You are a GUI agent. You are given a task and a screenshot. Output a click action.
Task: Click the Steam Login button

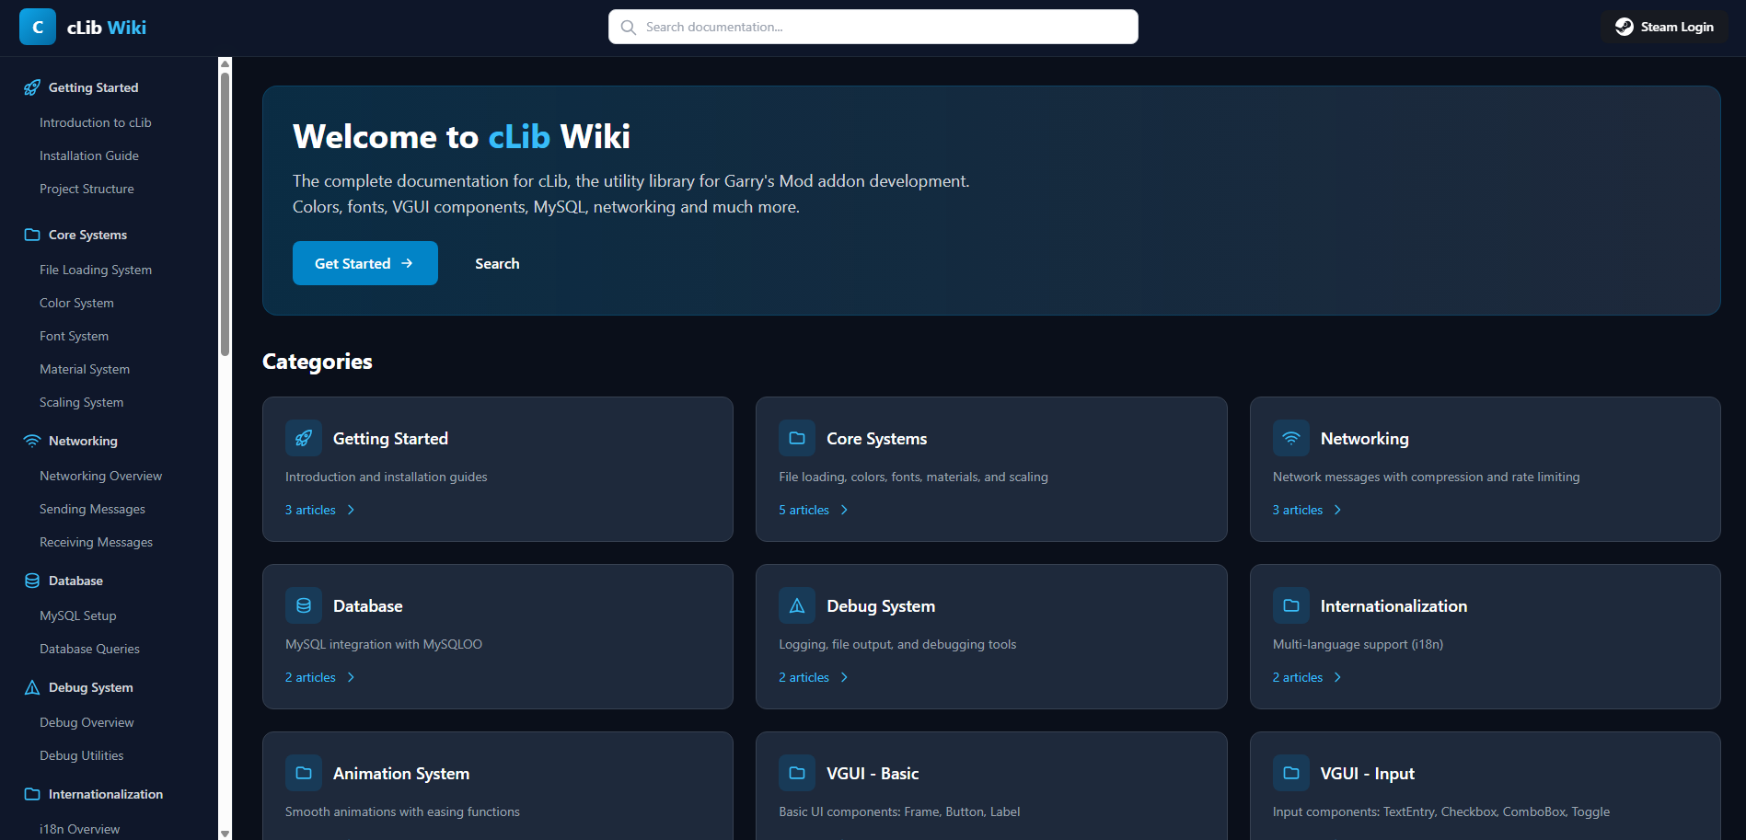coord(1664,27)
